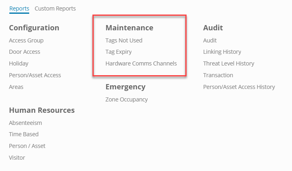Open the Hardware Comms Channels report
Screen dimensions: 292x171
tap(141, 63)
